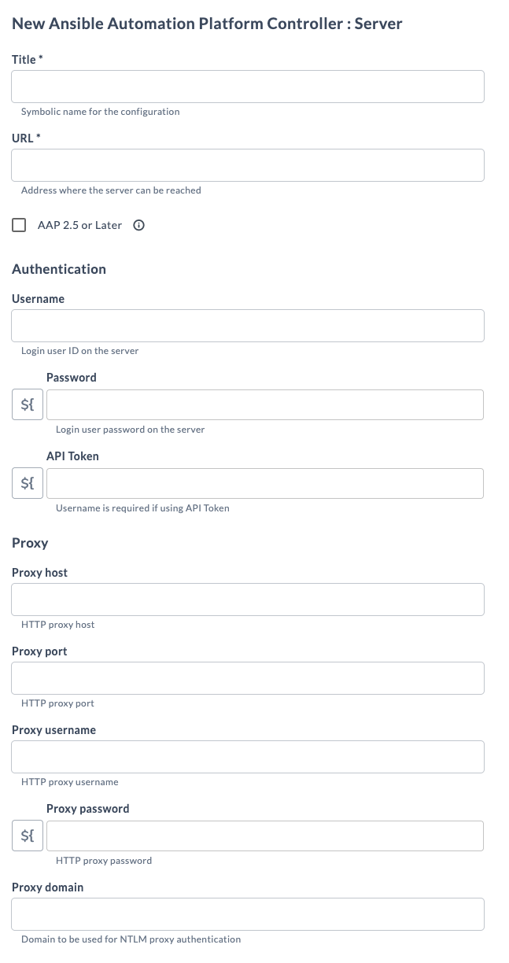509x963 pixels.
Task: Focus the API Token input field
Action: [265, 484]
